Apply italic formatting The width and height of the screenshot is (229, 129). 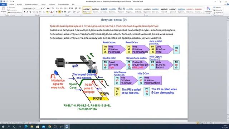(x=27, y=12)
